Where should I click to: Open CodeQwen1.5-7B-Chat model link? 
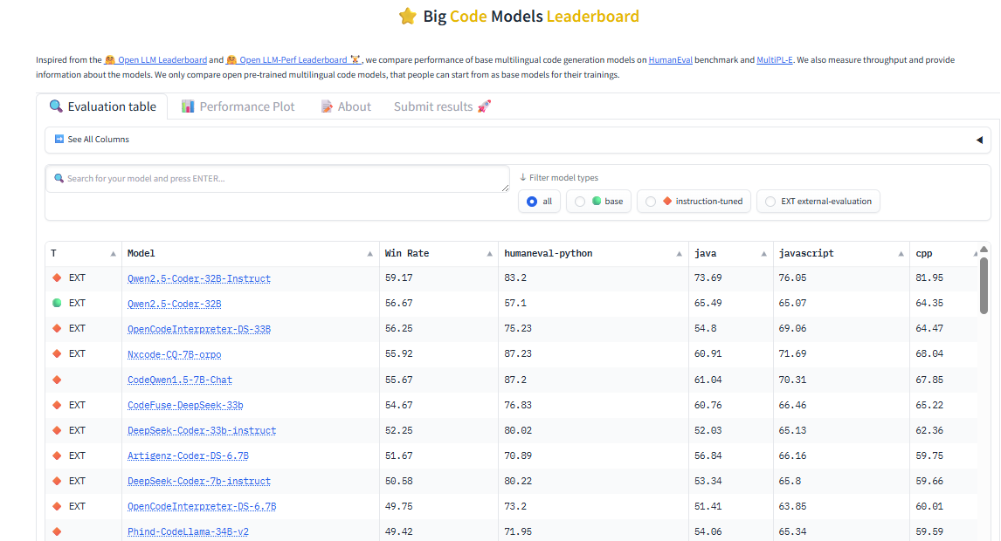(x=179, y=380)
